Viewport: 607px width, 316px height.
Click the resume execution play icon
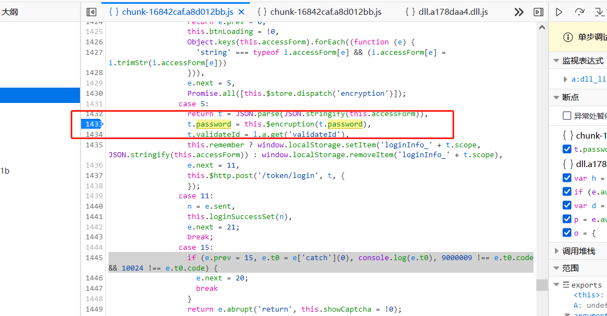[559, 12]
